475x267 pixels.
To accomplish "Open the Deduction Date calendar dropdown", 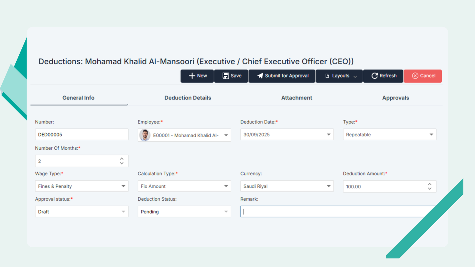I will 328,135.
